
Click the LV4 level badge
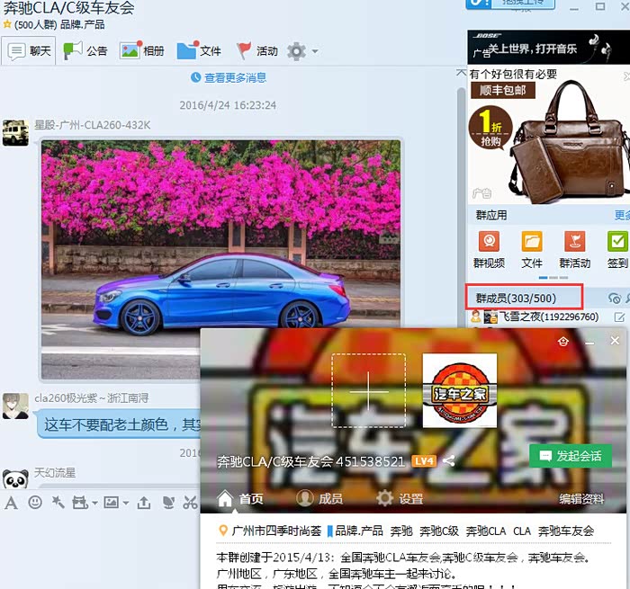pyautogui.click(x=424, y=461)
